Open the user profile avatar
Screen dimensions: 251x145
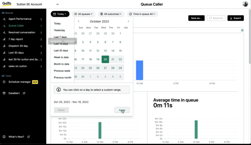pos(245,4)
